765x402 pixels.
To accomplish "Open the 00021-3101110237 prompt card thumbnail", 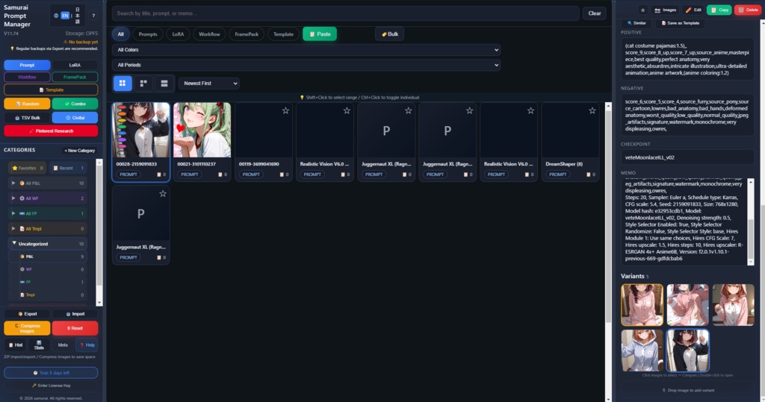I will point(202,130).
